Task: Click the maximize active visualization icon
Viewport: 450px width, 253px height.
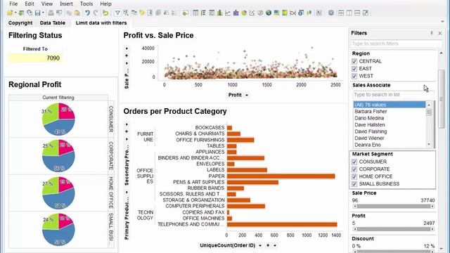Action: [x=366, y=13]
